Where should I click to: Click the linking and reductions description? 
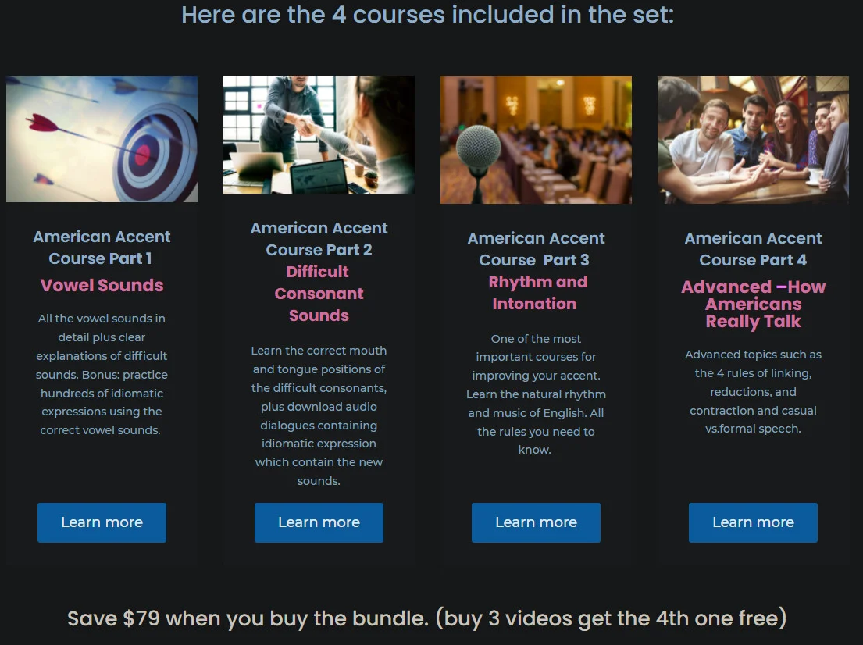pos(753,391)
